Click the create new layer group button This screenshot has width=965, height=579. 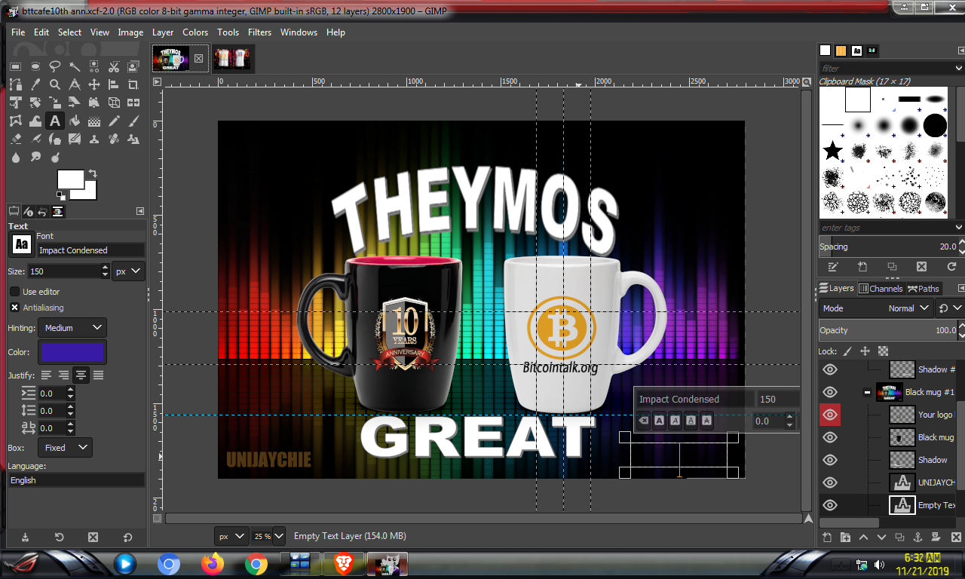pyautogui.click(x=845, y=537)
